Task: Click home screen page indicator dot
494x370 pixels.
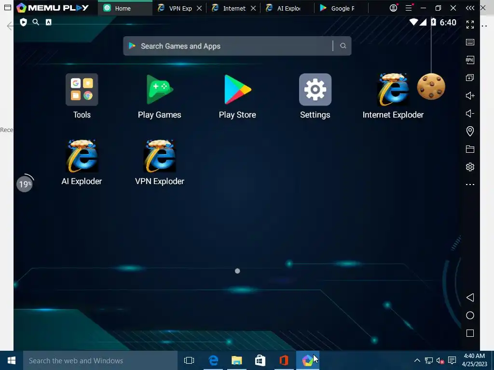Action: 237,271
